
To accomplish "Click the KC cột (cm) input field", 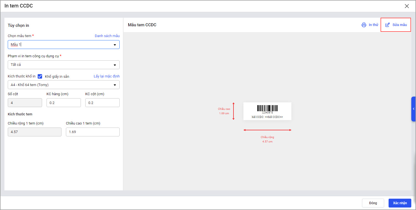I will (102, 103).
